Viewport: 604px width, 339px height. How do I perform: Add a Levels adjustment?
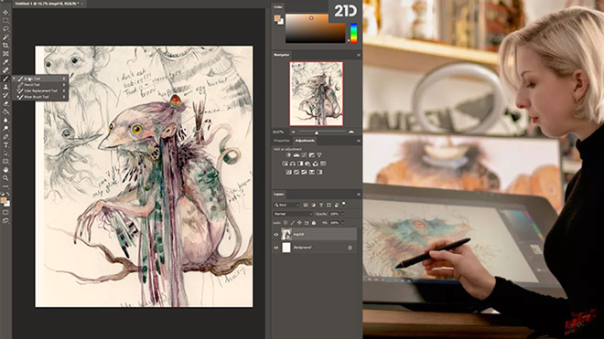tap(297, 155)
